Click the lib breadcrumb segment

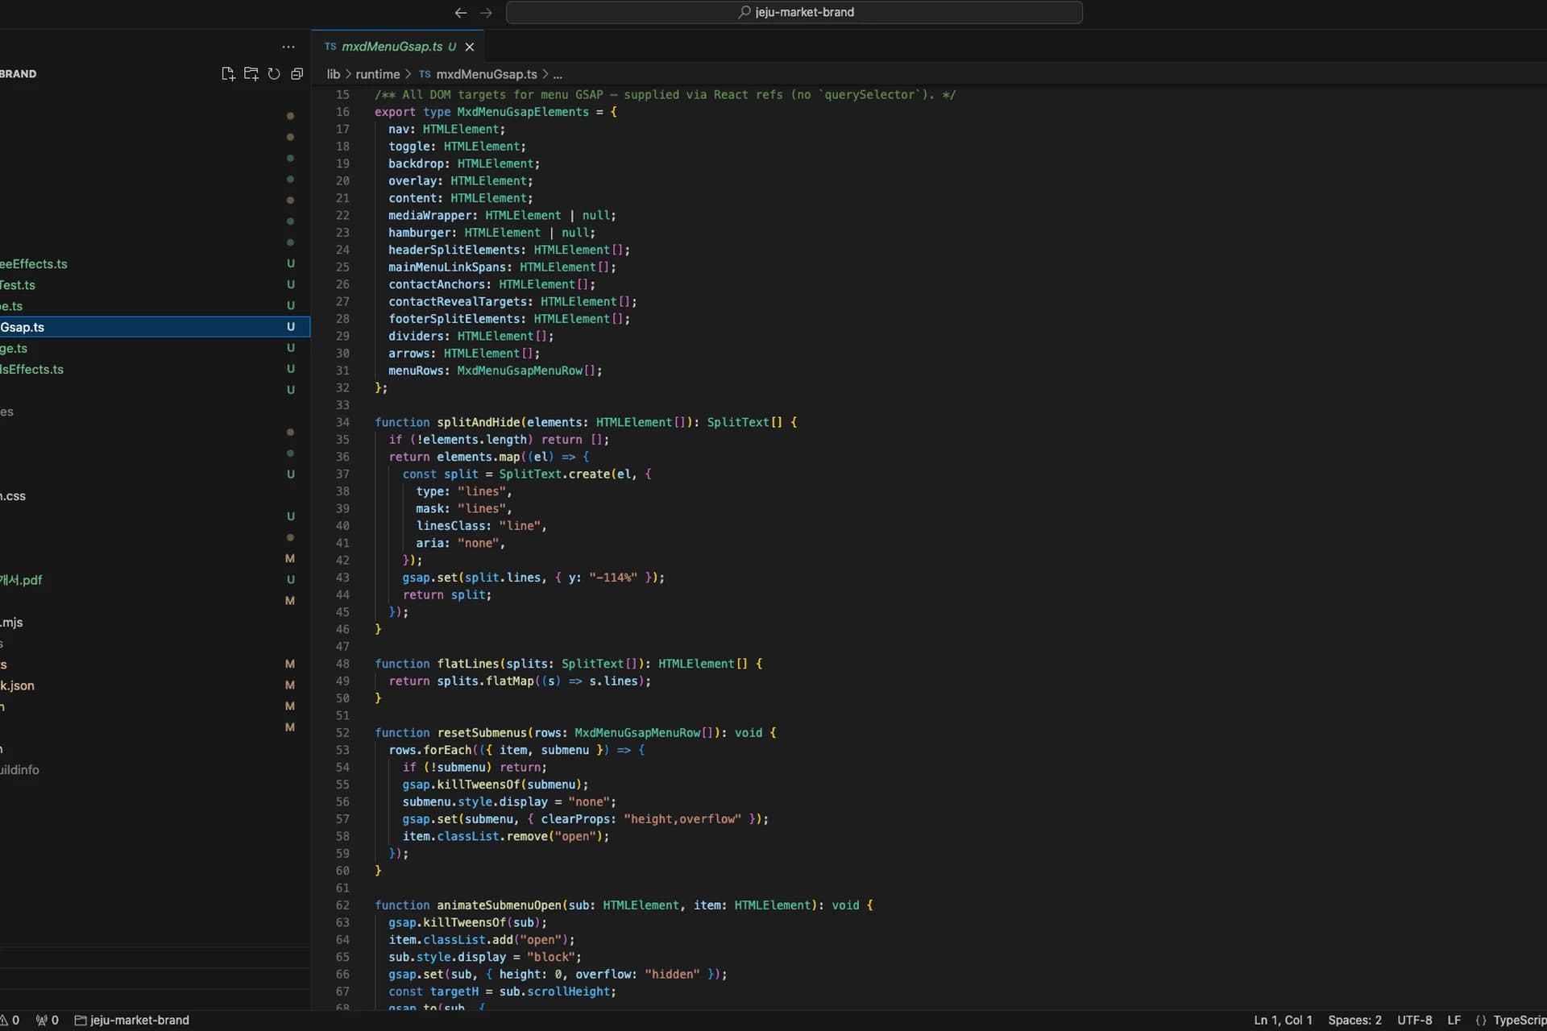click(x=333, y=74)
